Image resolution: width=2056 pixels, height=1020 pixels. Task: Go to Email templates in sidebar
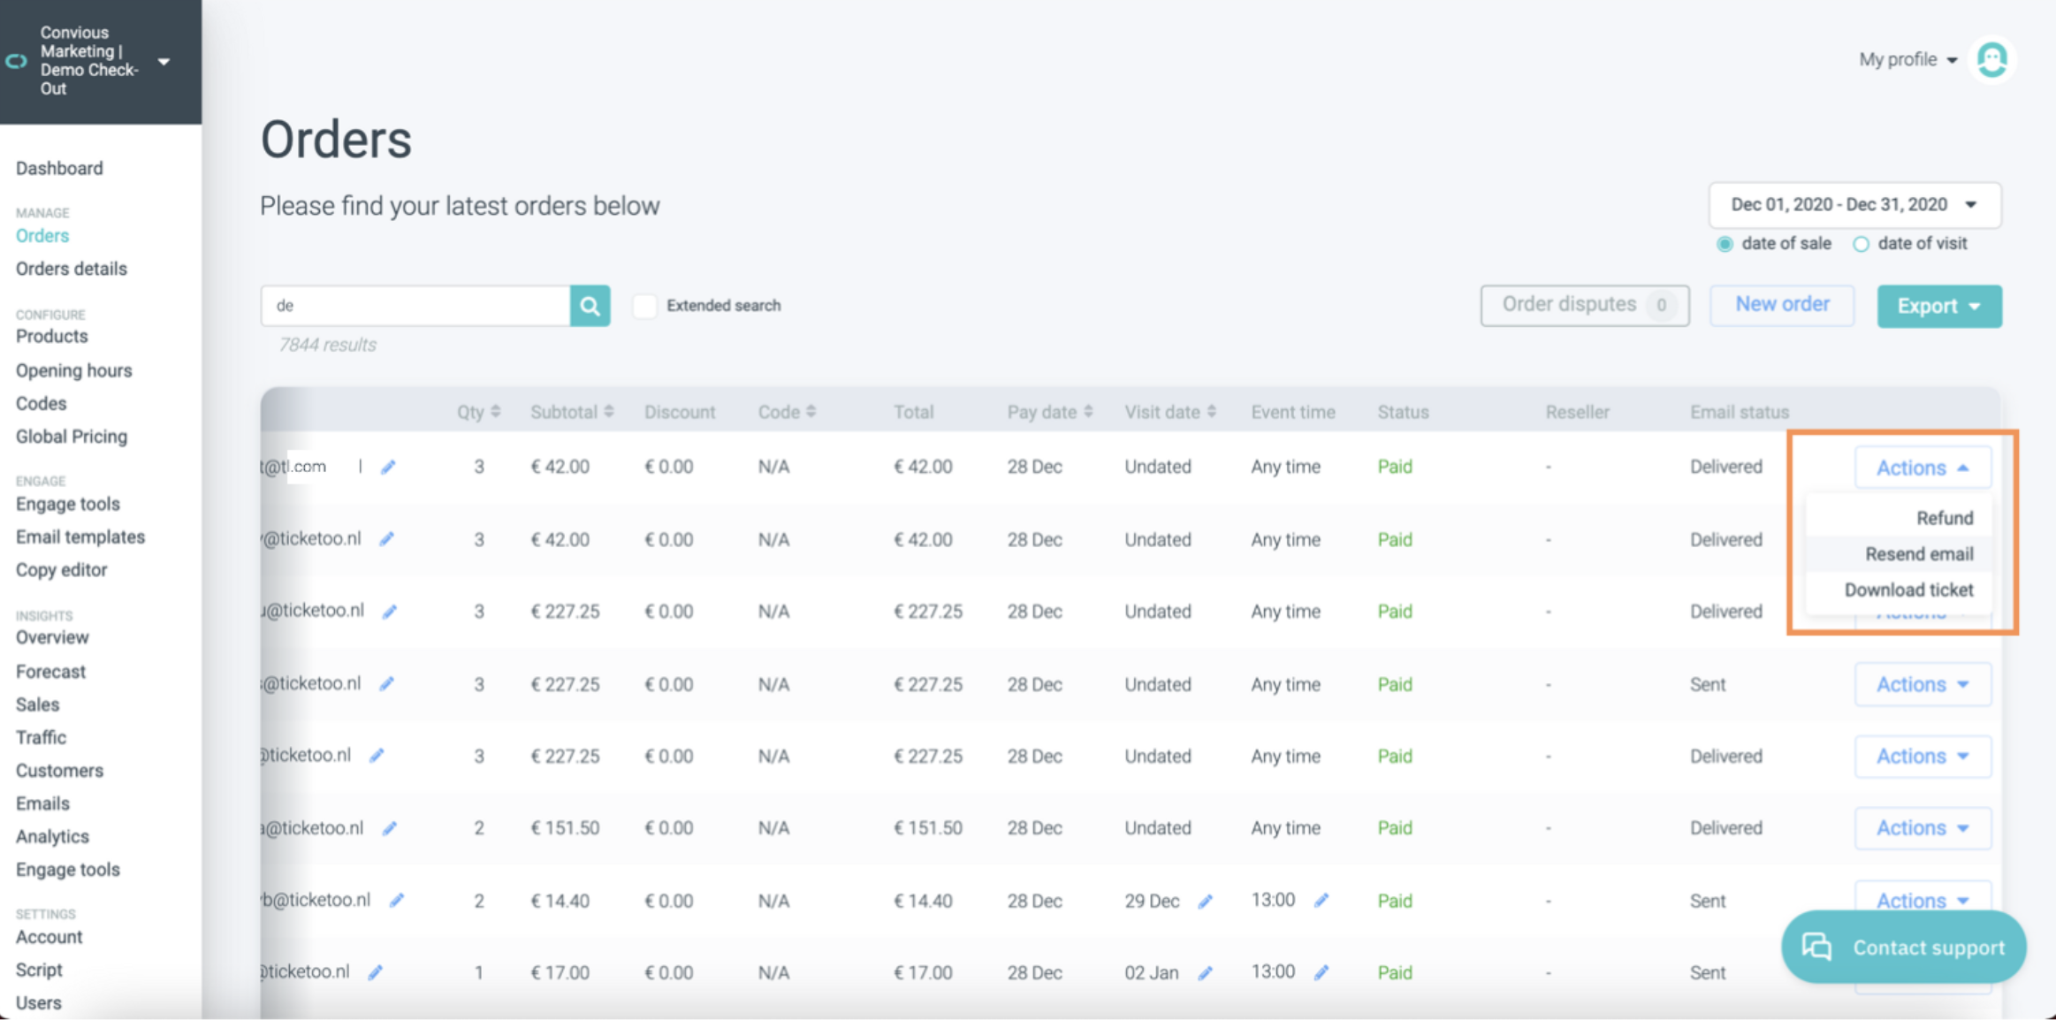[80, 537]
